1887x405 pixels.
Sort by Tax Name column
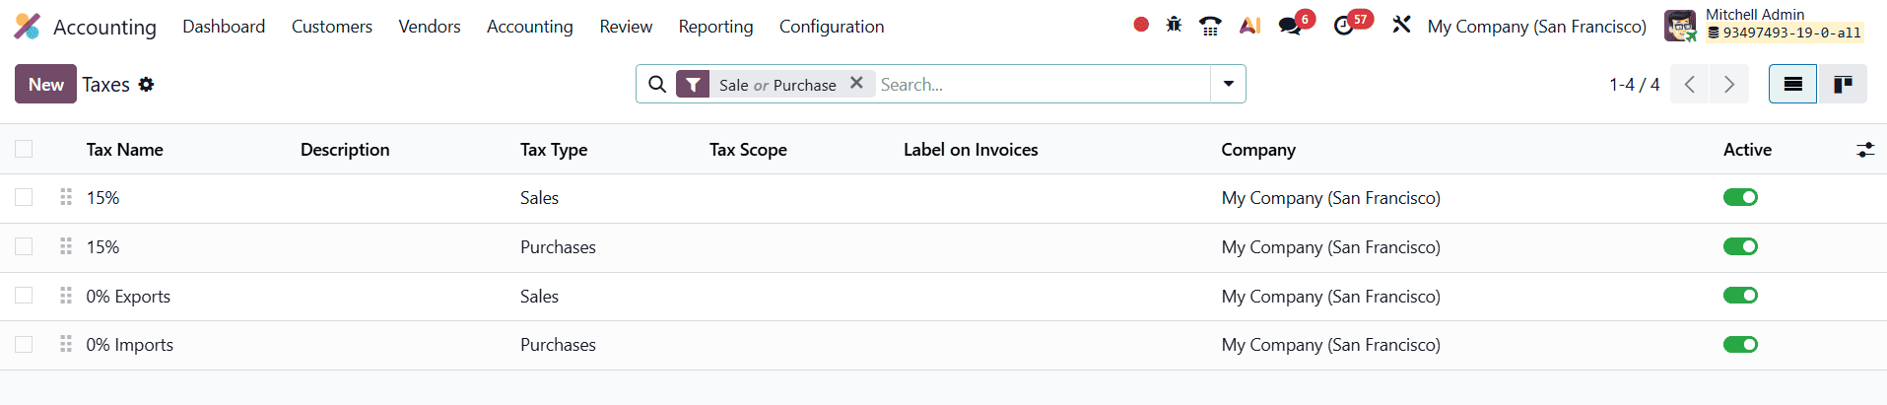[x=125, y=150]
